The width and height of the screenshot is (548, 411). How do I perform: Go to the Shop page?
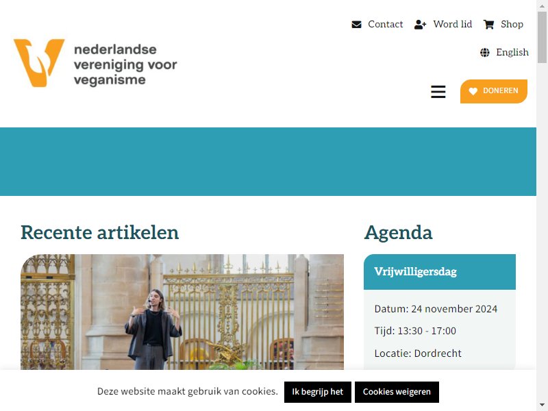512,25
